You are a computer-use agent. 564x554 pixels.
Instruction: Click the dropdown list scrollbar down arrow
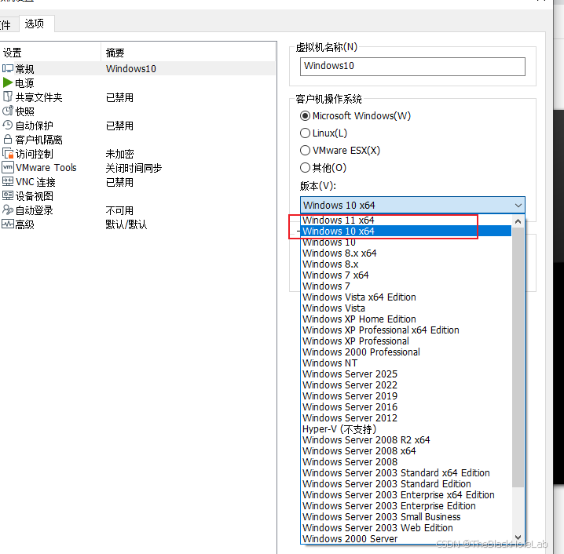pos(518,537)
